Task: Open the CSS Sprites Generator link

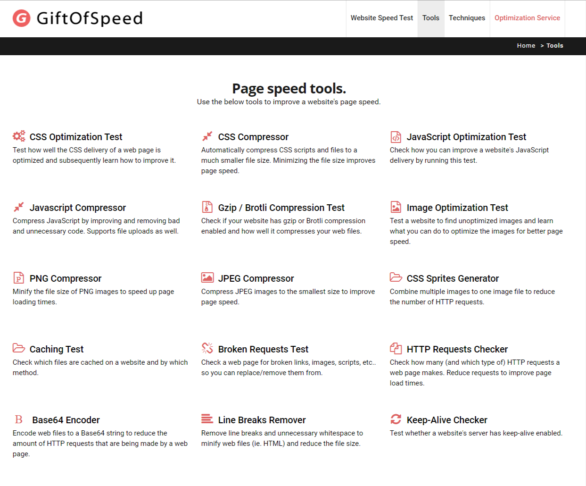Action: [453, 278]
